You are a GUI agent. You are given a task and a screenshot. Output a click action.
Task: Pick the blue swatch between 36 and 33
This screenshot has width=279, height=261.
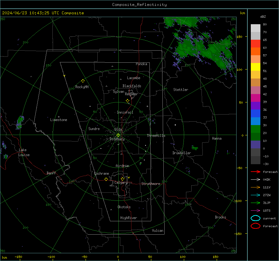tap(255, 113)
